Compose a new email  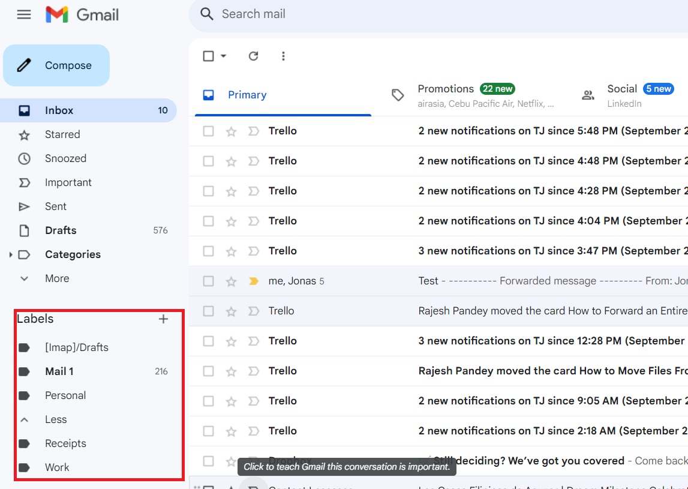point(56,65)
